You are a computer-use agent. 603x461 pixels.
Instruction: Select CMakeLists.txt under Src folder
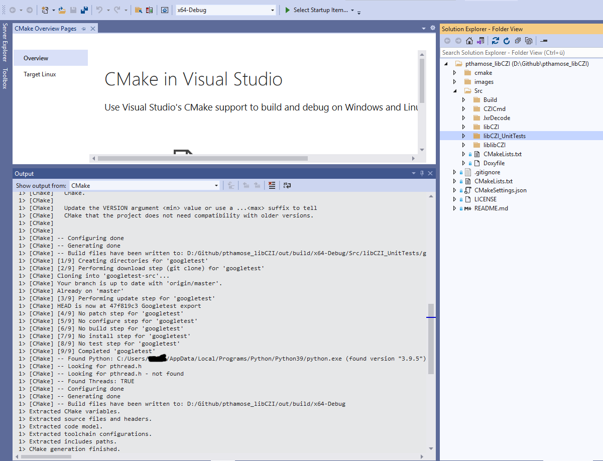(x=503, y=154)
